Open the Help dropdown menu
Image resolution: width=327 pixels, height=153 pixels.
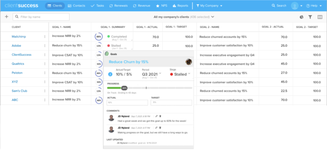314,6
